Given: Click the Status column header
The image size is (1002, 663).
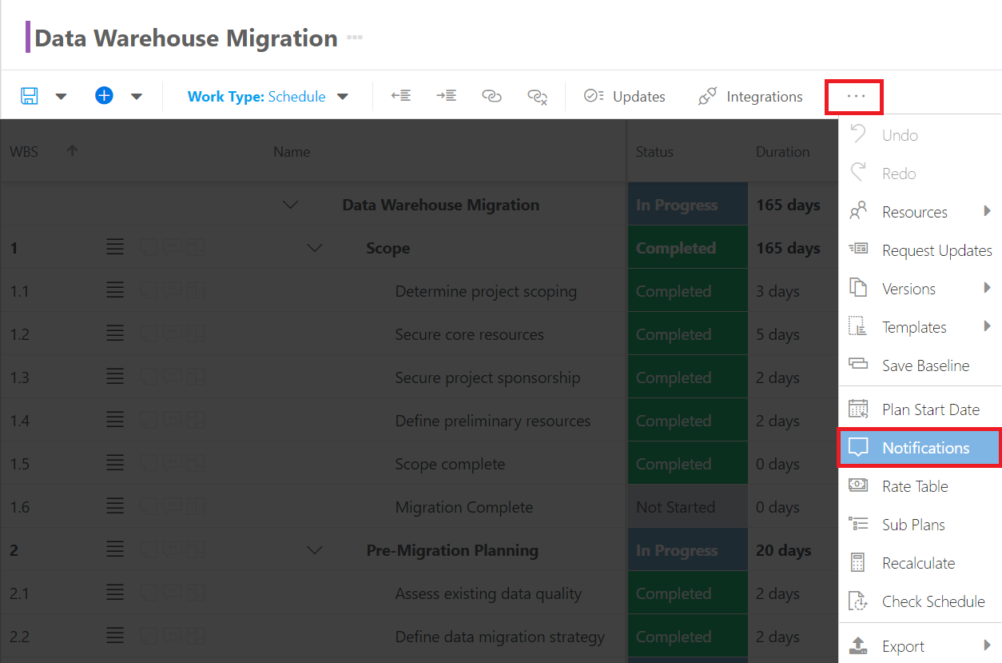Looking at the screenshot, I should pyautogui.click(x=654, y=152).
